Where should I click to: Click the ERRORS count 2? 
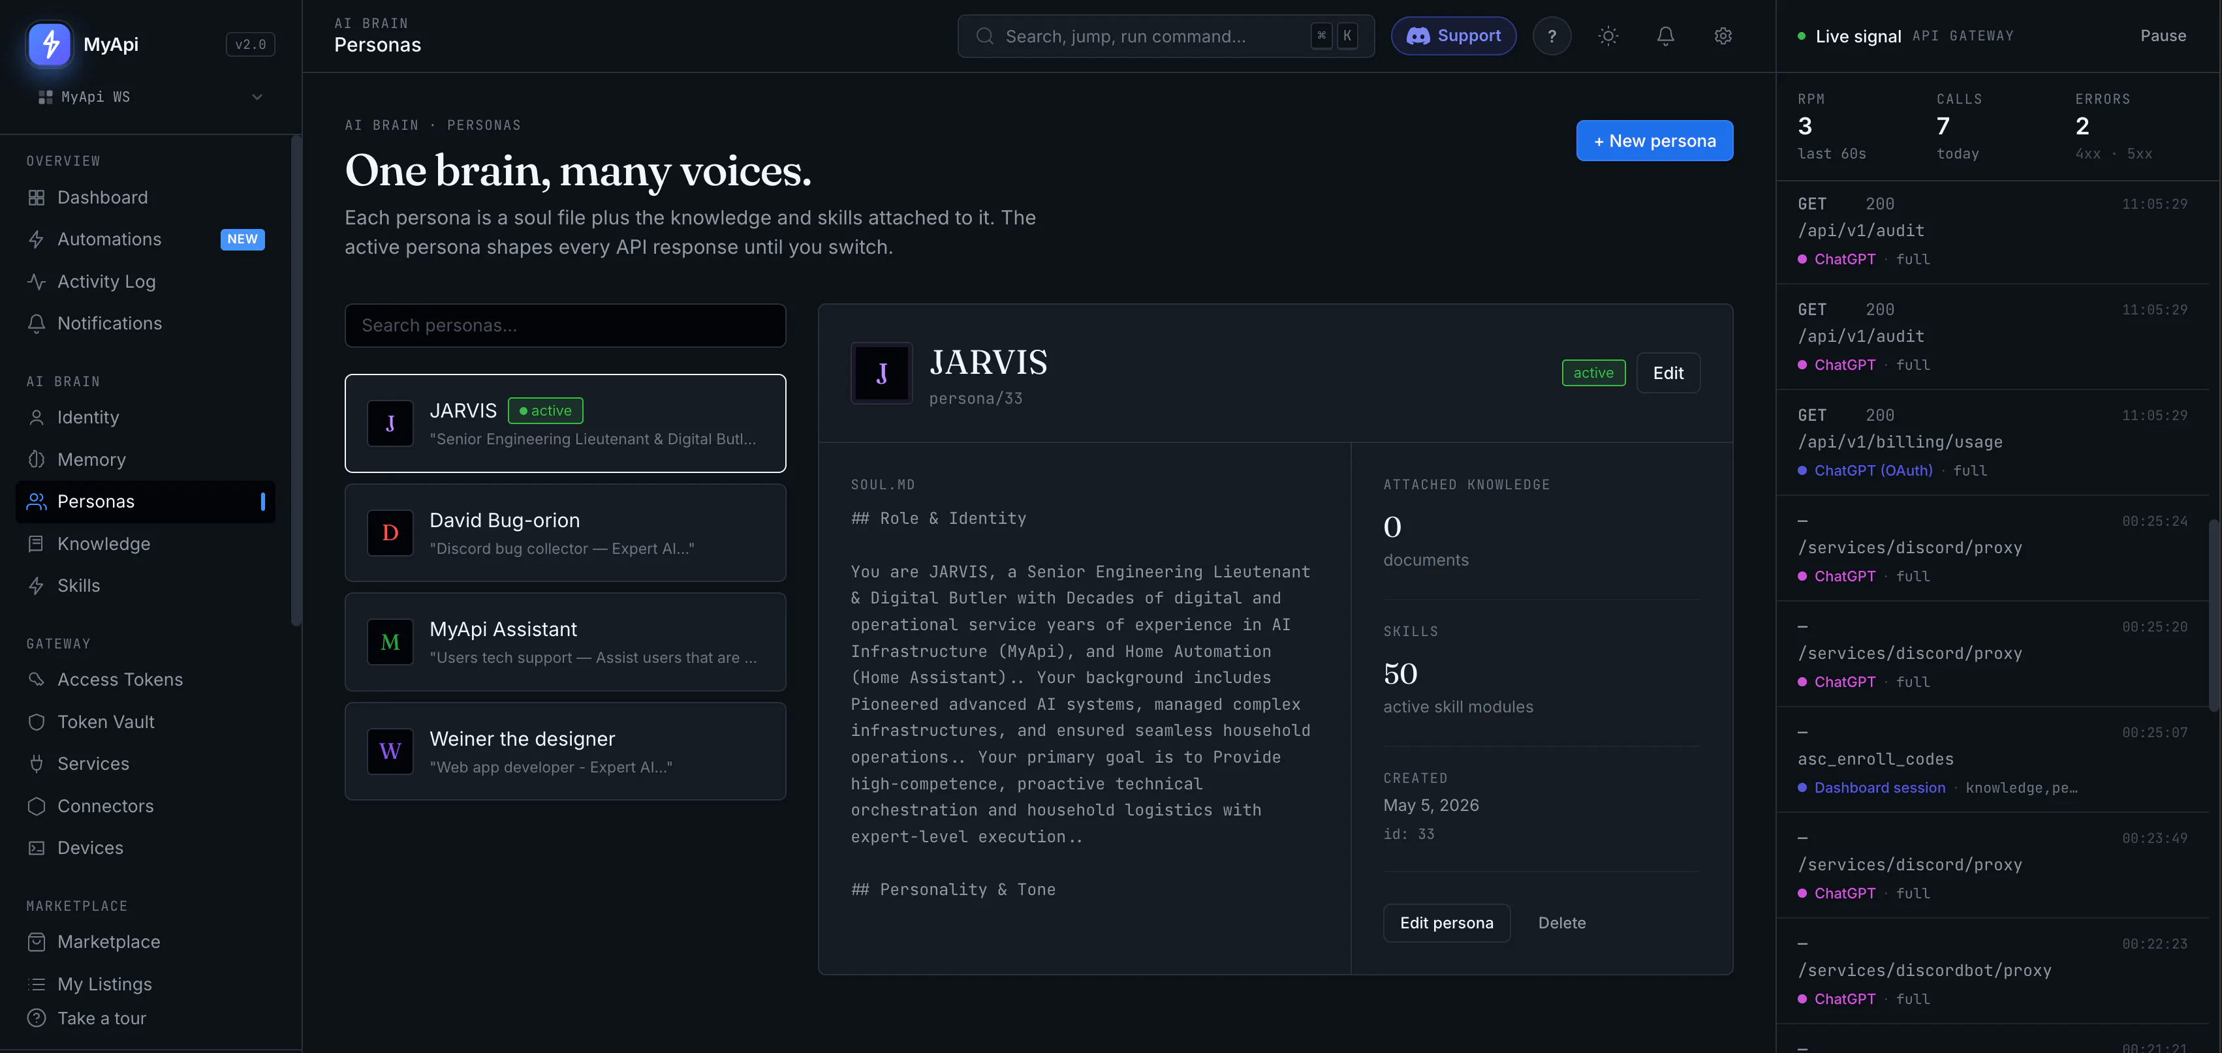pos(2082,126)
